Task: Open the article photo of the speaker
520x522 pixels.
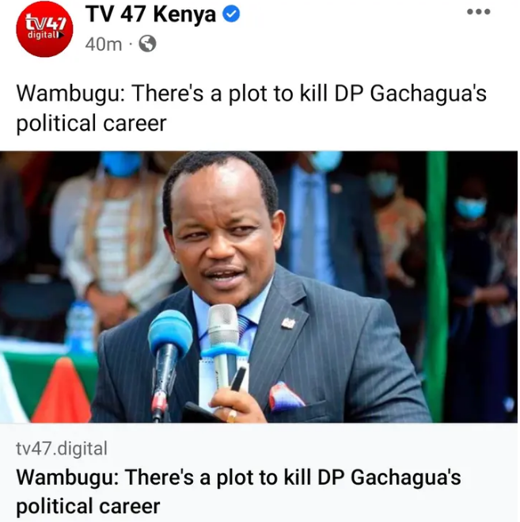Action: pos(259,287)
